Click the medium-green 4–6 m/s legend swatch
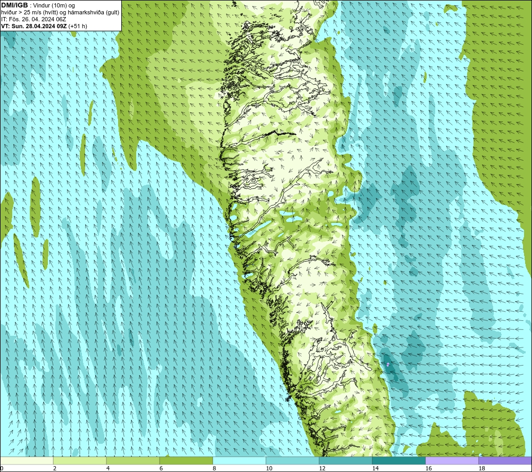Screen dimensions: 532x472 tap(132, 461)
